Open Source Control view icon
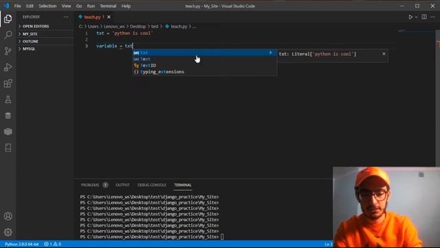This screenshot has width=440, height=248. click(8, 51)
